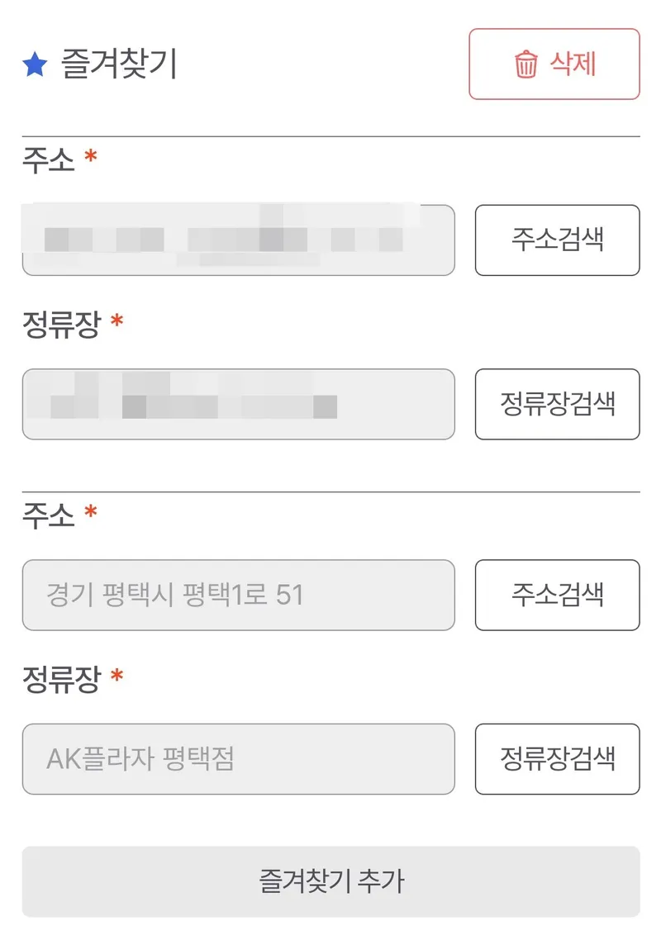The width and height of the screenshot is (661, 940).
Task: Click the blue star icon beside 즐겨찾기
Action: 35,64
